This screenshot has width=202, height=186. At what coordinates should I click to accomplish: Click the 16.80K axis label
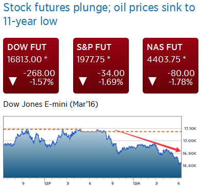pos(190,166)
